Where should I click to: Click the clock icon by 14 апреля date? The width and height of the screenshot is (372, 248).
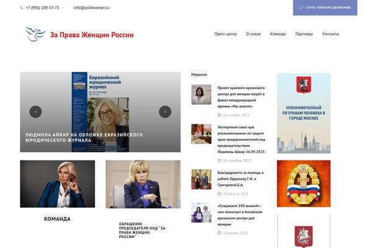coord(219,233)
